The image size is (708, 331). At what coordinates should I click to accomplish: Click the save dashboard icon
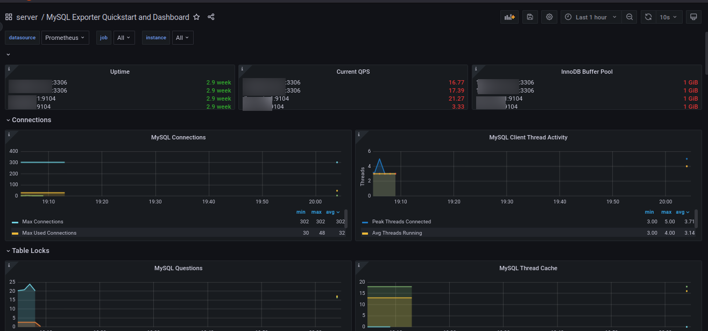(529, 17)
